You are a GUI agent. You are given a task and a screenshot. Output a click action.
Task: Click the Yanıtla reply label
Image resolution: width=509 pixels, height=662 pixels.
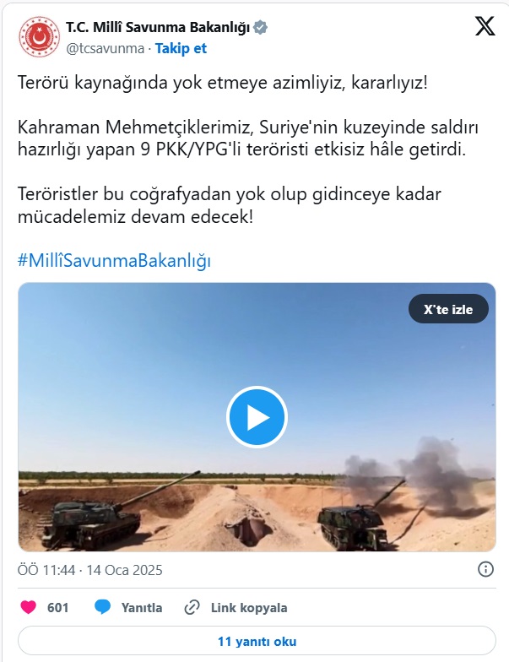click(x=142, y=608)
